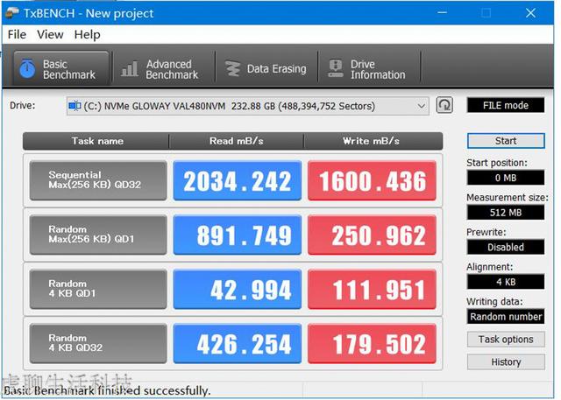Click the Random 4 KB QD32 task button
This screenshot has height=400, width=561.
pyautogui.click(x=98, y=343)
